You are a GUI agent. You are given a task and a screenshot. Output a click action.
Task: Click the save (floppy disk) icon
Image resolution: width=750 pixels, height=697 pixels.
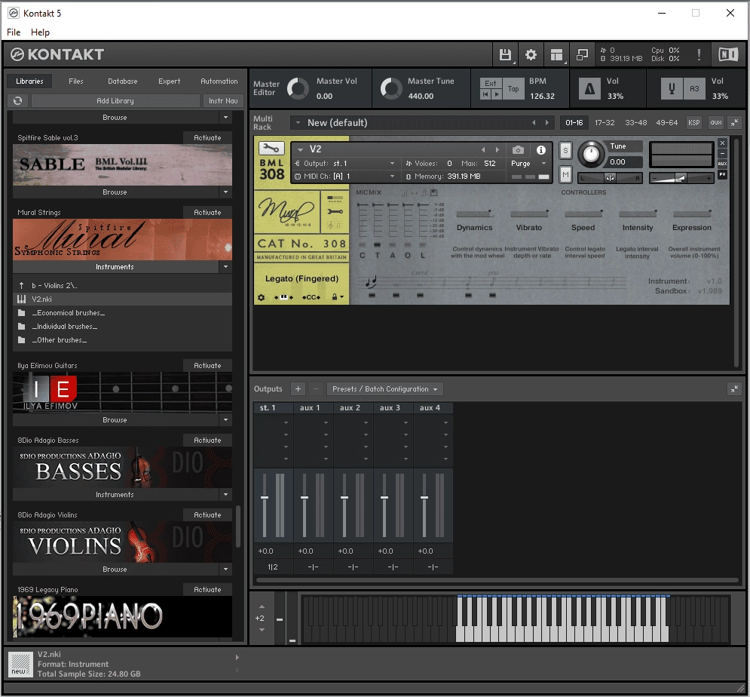505,54
